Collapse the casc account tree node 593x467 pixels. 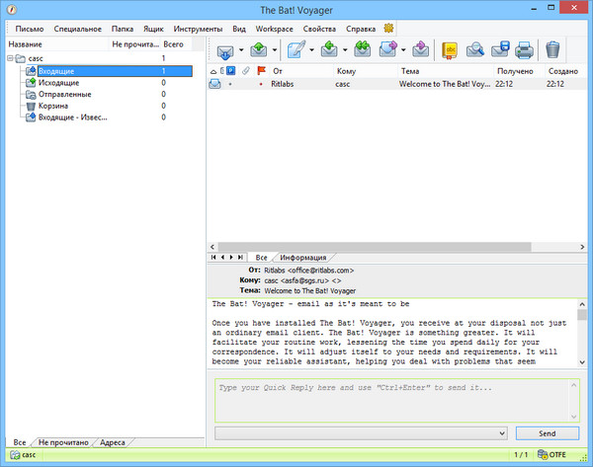tap(10, 59)
